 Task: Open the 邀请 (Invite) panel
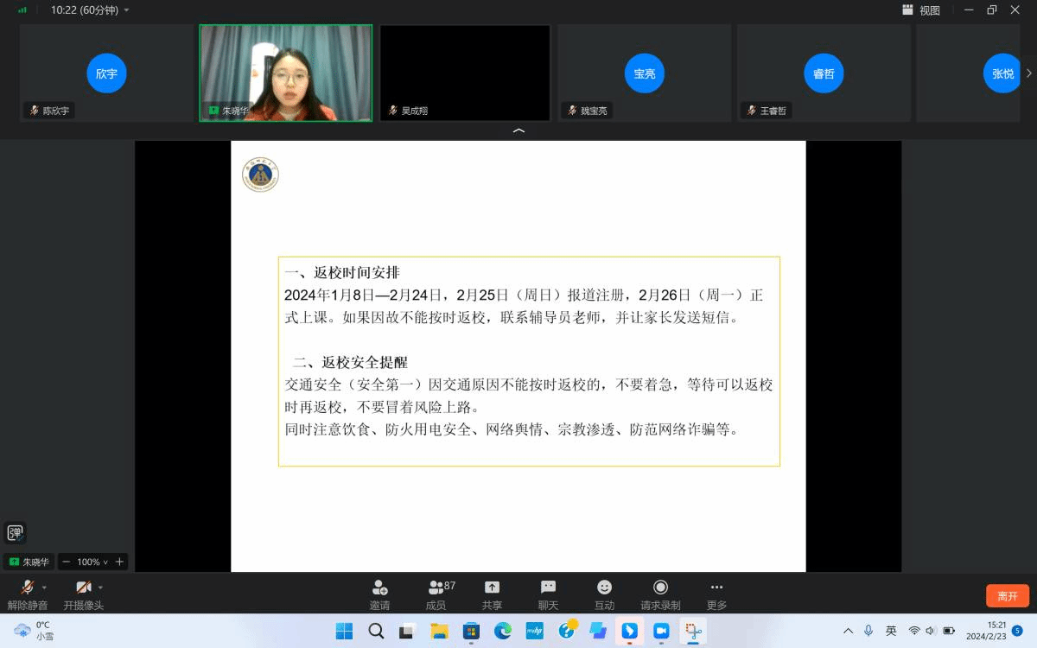379,594
